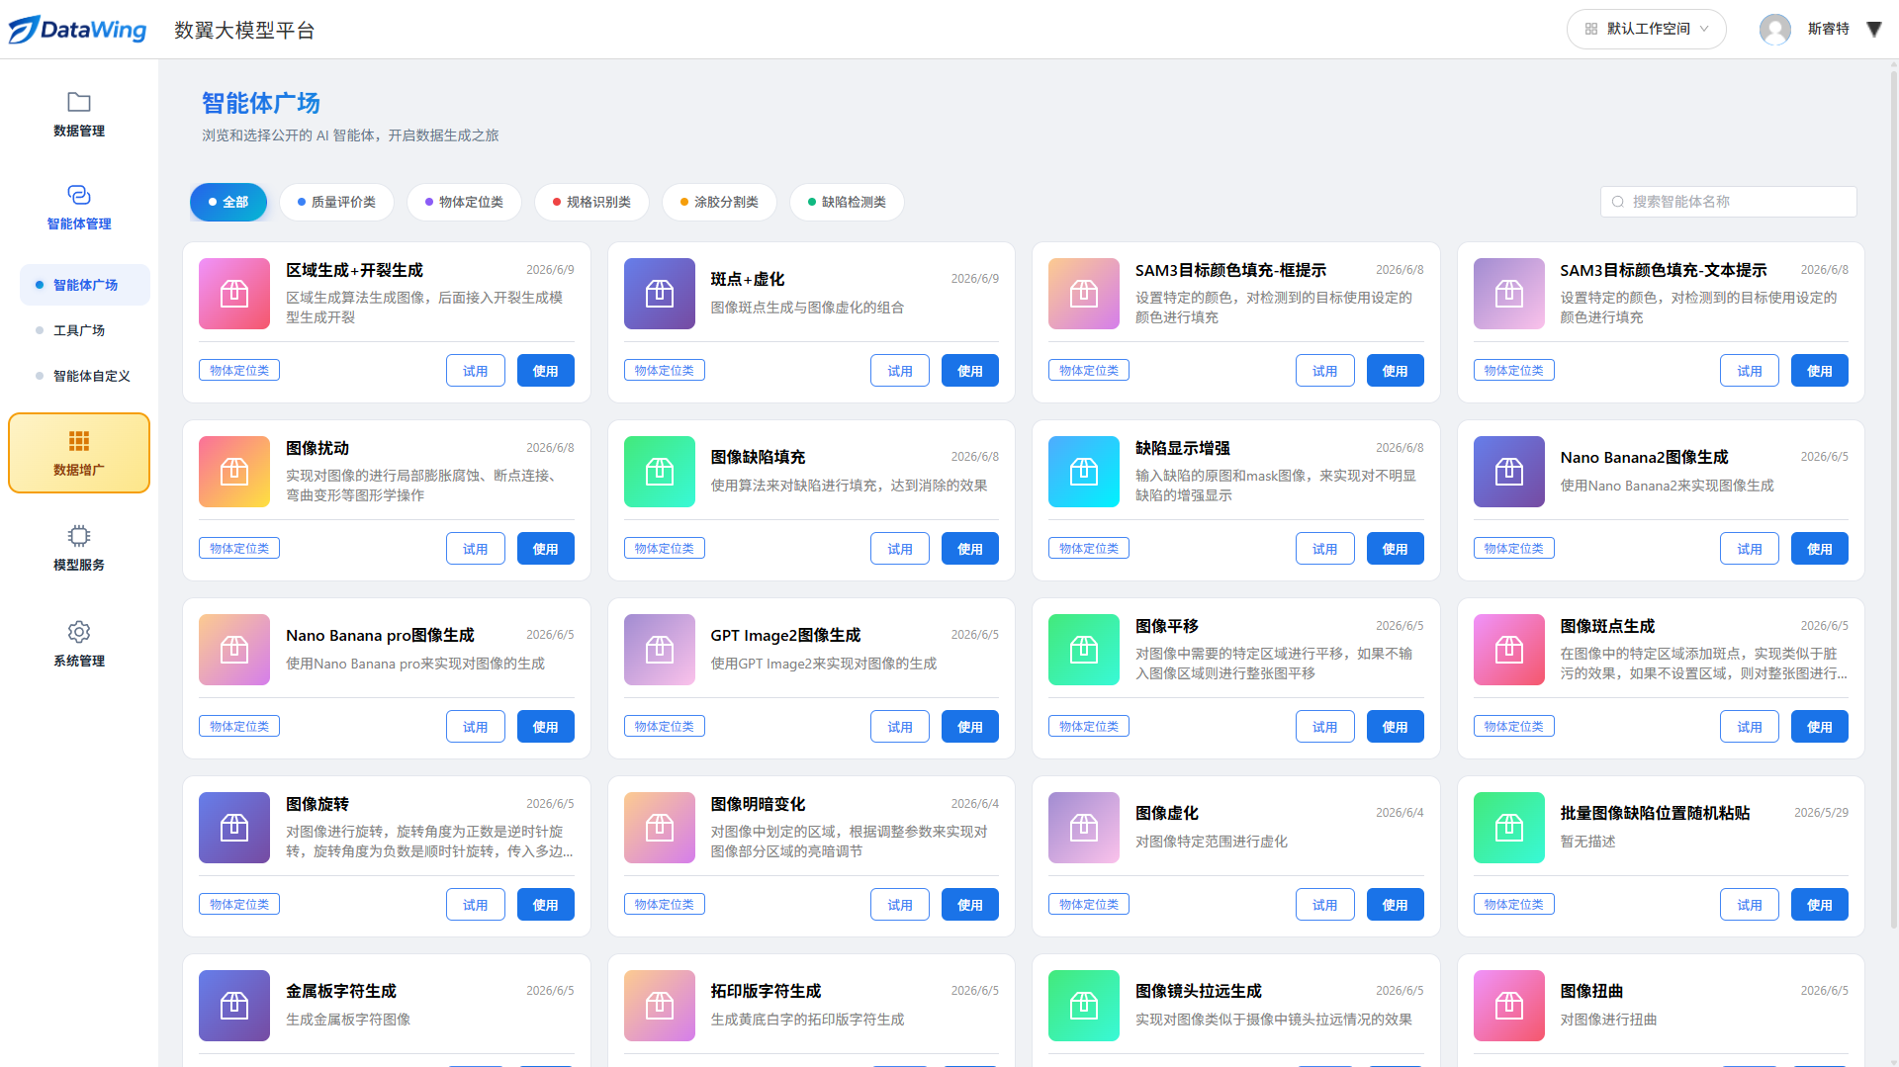The height and width of the screenshot is (1067, 1899).
Task: Click 试用 on 区域生成+开裂生成 card
Action: click(x=476, y=371)
